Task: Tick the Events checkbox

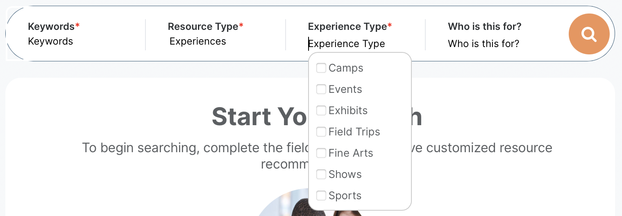Action: pos(321,89)
